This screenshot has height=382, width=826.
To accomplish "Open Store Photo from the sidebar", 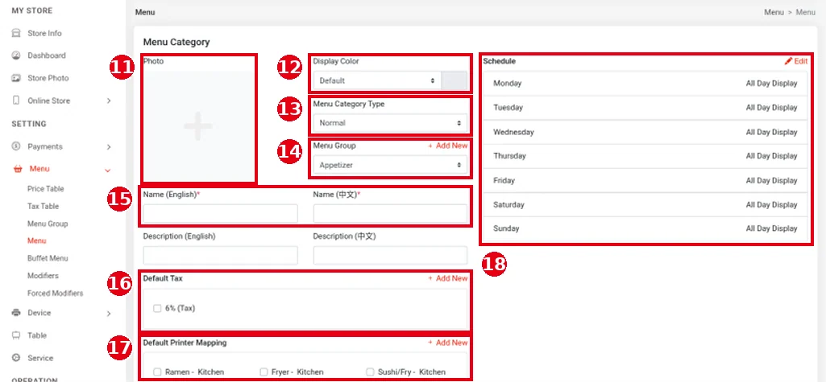I will [48, 78].
